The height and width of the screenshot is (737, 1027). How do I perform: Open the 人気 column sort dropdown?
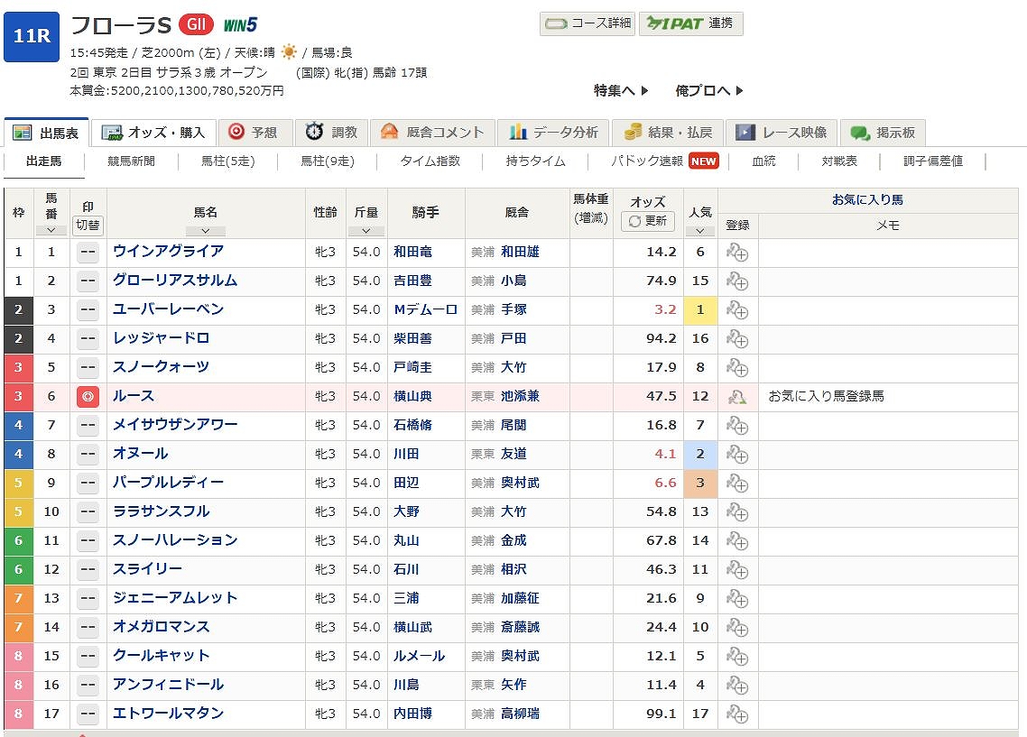point(700,230)
